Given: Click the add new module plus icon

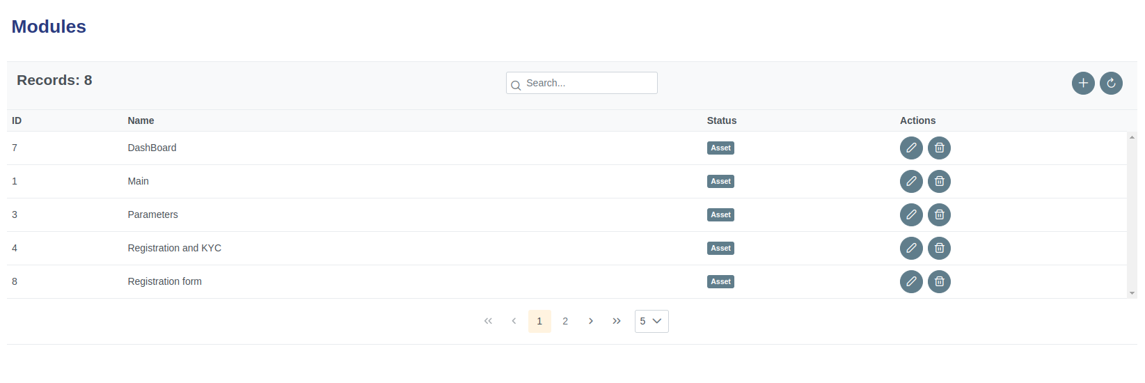Looking at the screenshot, I should 1083,84.
